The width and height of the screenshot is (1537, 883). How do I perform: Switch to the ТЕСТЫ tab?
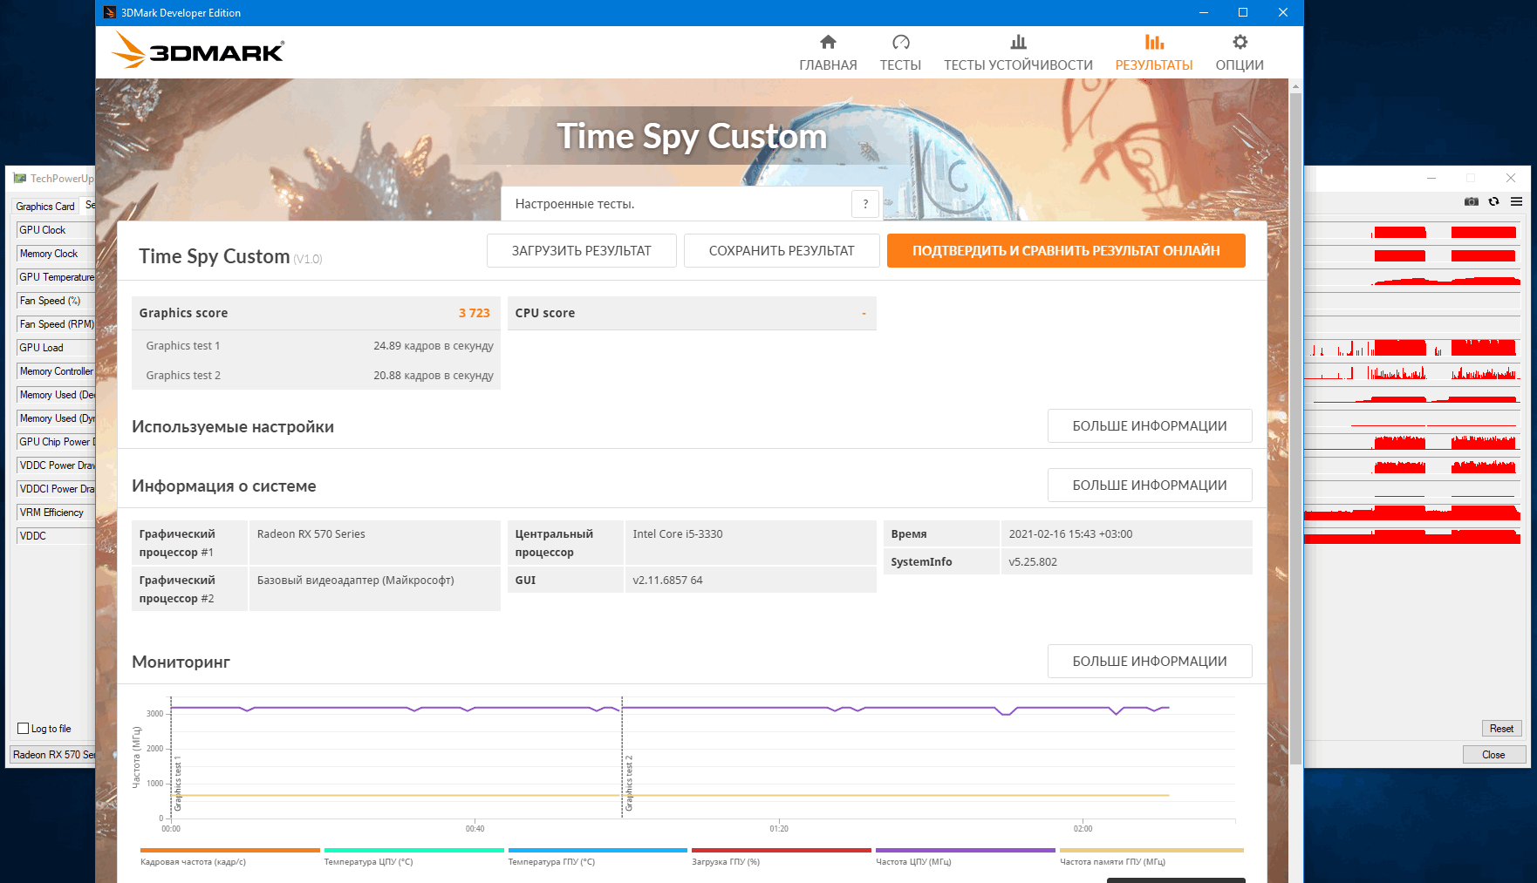click(x=900, y=53)
